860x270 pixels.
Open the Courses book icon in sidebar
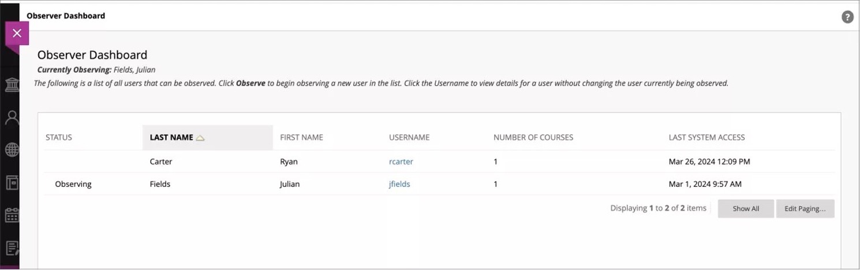point(12,183)
